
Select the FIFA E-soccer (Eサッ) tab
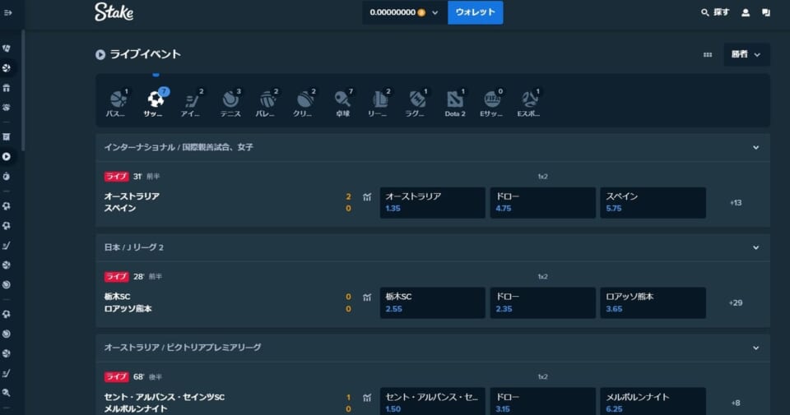492,103
